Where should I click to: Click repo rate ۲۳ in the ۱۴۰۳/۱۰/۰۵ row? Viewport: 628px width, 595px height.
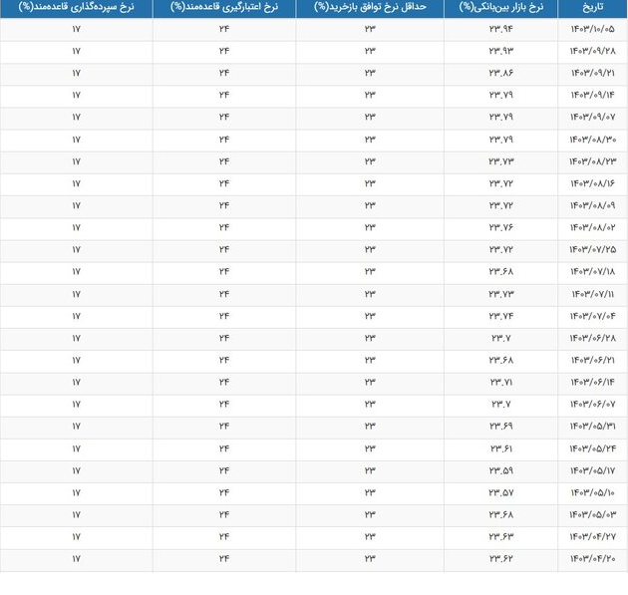(x=370, y=29)
